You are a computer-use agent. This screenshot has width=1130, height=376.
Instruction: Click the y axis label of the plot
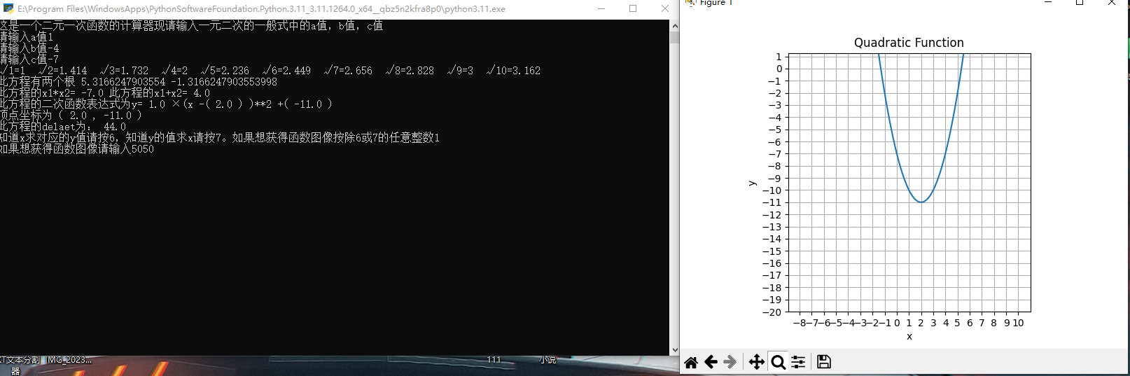[752, 183]
